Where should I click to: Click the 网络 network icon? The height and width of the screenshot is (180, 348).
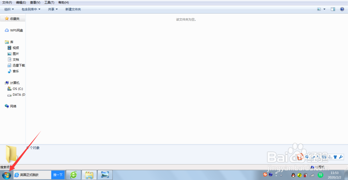(x=7, y=106)
